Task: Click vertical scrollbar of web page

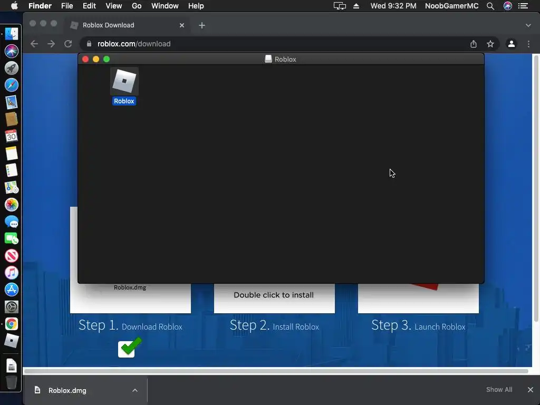Action: click(536, 189)
